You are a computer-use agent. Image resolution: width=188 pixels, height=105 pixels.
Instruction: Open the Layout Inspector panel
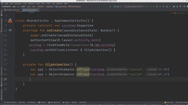(x=182, y=102)
